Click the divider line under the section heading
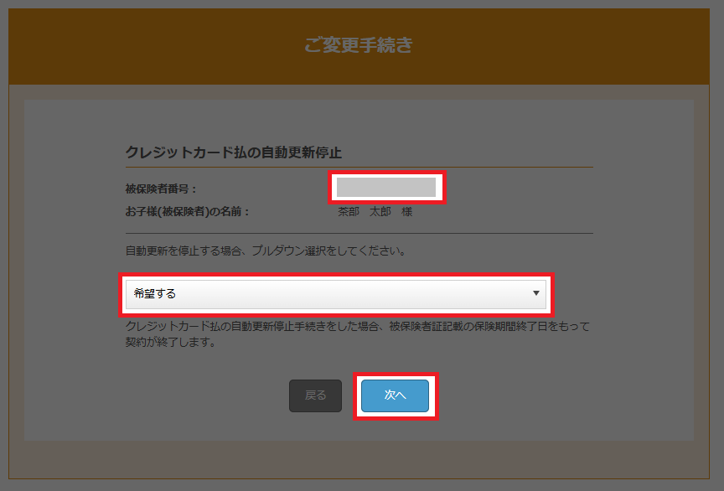Image resolution: width=724 pixels, height=491 pixels. pos(359,168)
